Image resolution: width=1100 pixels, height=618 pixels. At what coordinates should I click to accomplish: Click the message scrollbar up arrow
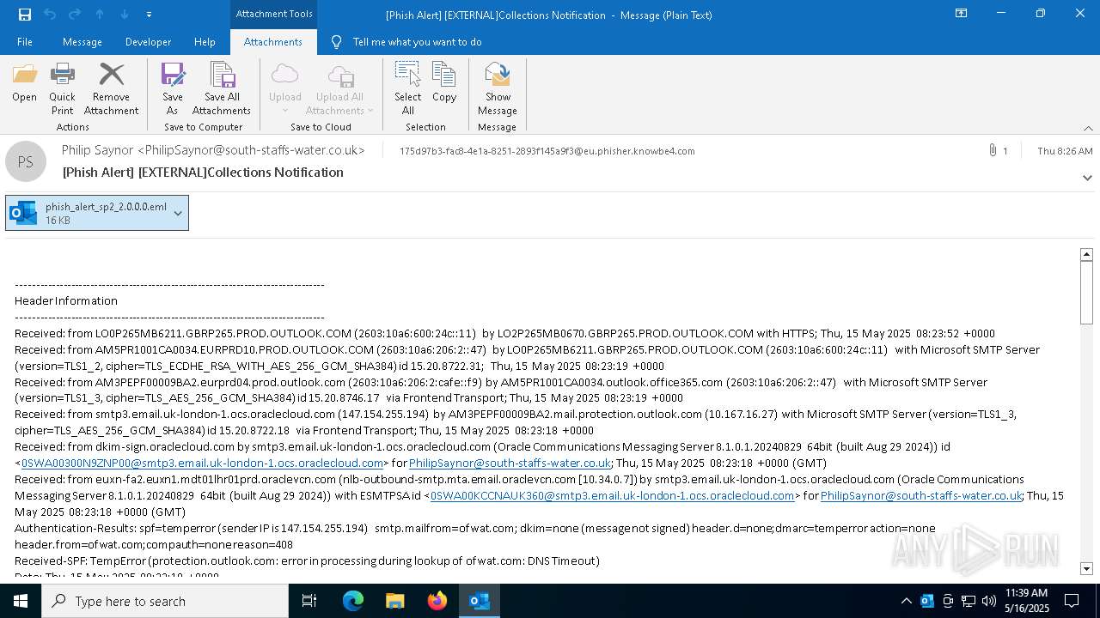click(x=1086, y=254)
